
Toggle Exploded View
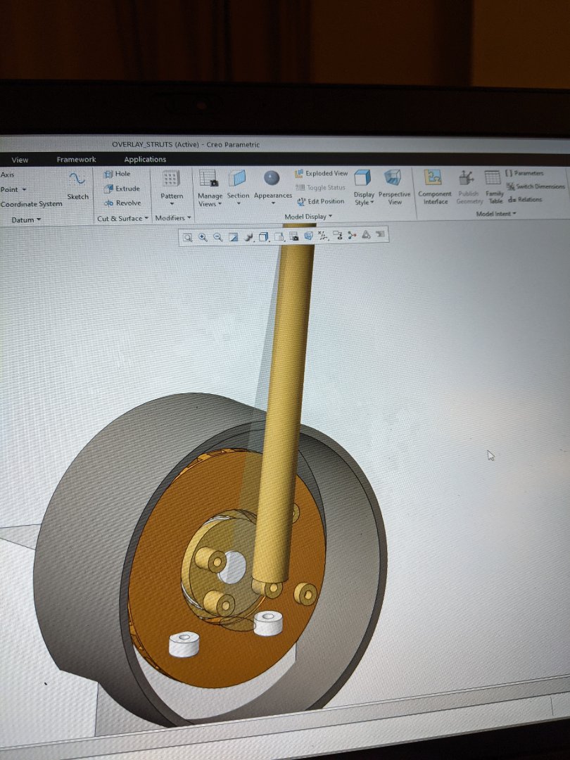point(322,173)
